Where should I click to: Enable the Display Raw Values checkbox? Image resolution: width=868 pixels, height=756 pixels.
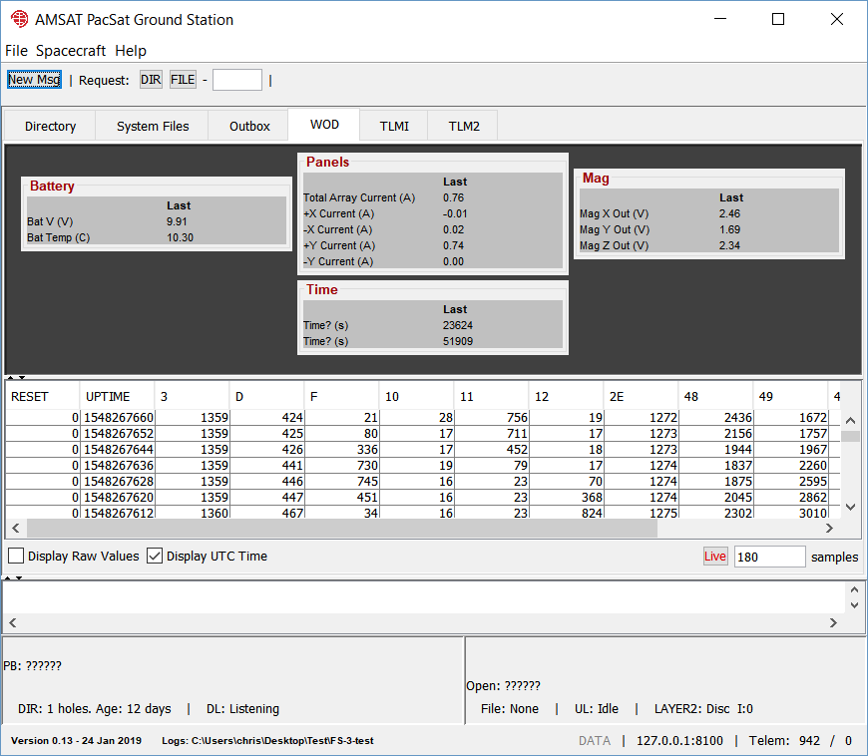(16, 556)
